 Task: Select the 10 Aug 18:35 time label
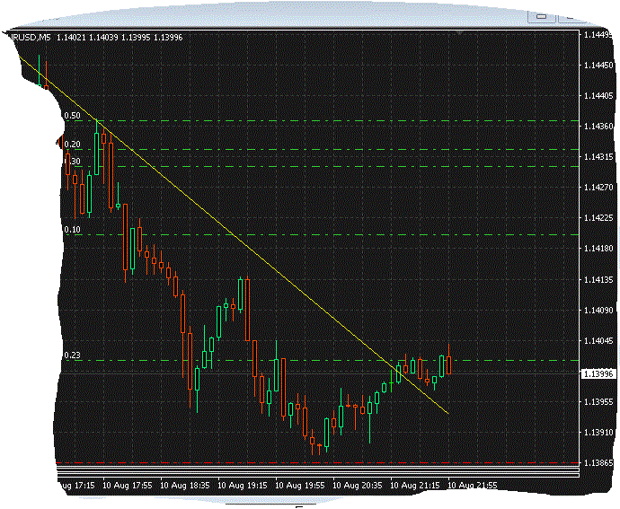[x=183, y=485]
